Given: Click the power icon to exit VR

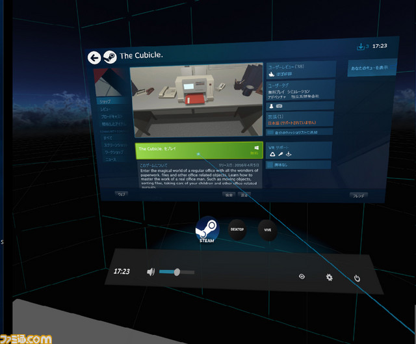Looking at the screenshot, I should pos(357,278).
